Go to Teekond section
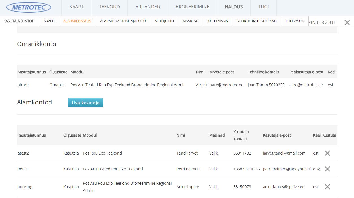The image size is (354, 198). [109, 7]
